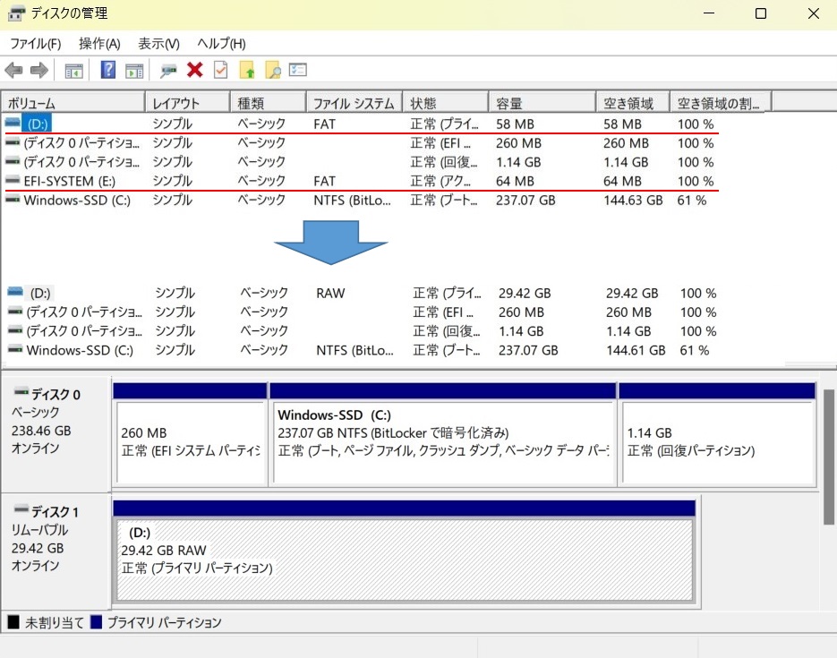This screenshot has width=837, height=658.
Task: Click the blue プライマリ パーティション legend swatch
Action: click(x=96, y=622)
